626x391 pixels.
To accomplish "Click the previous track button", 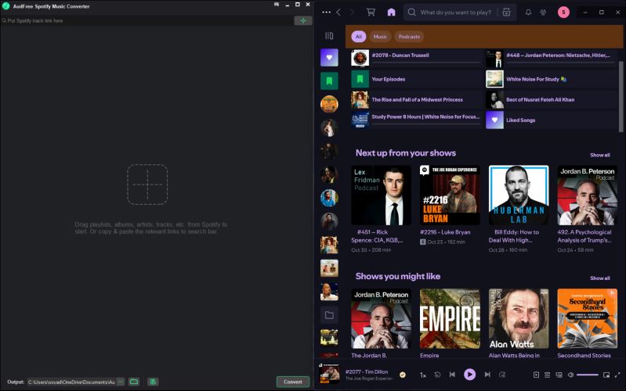I will pyautogui.click(x=452, y=375).
